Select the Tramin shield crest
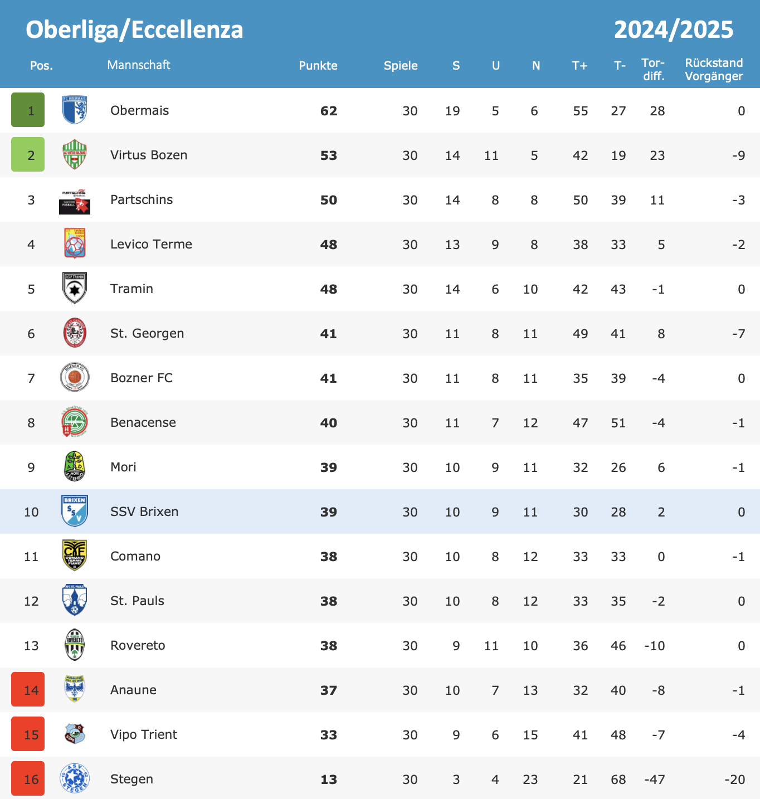Image resolution: width=760 pixels, height=799 pixels. (75, 288)
